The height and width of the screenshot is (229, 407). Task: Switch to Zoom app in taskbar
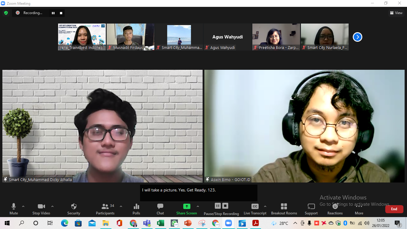[229, 223]
